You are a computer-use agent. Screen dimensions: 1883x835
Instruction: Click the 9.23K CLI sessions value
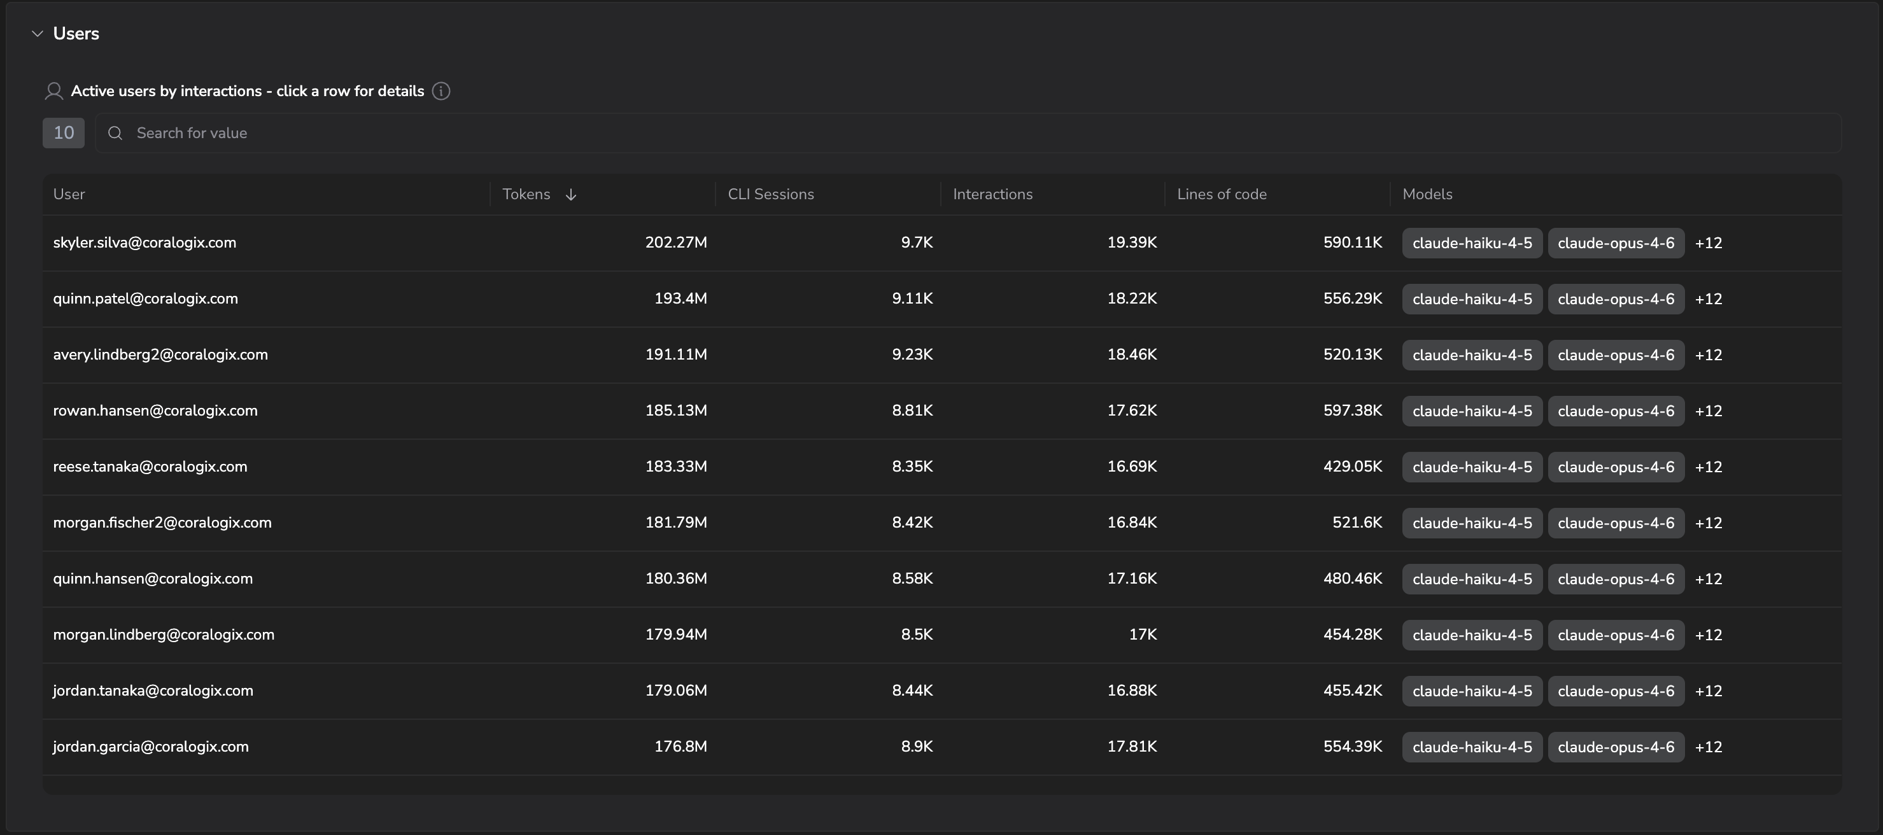point(912,354)
